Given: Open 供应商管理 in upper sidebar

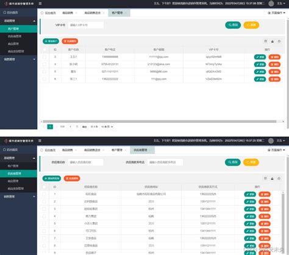Looking at the screenshot, I should [18, 37].
